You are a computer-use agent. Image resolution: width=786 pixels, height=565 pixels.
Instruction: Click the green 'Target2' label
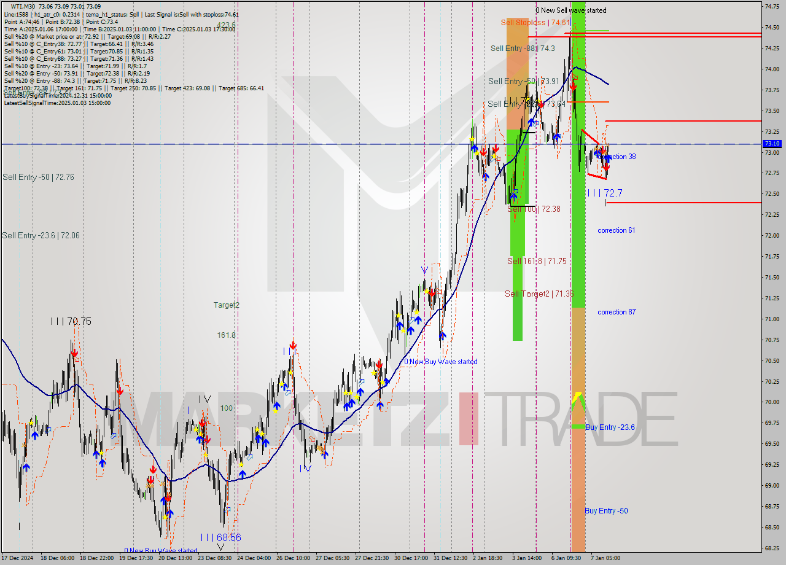[x=227, y=305]
